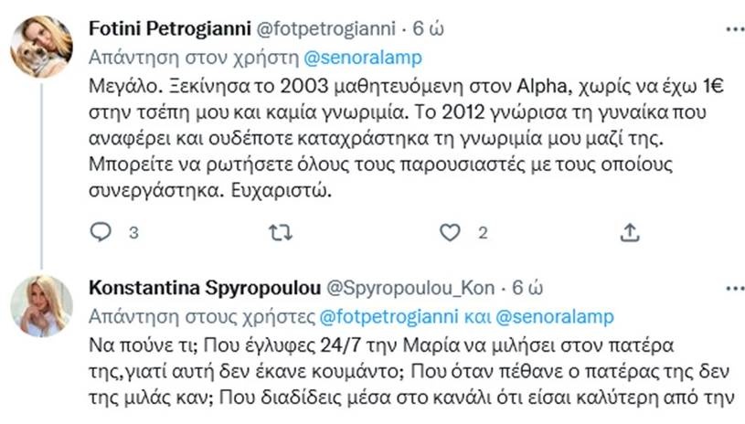This screenshot has height=424, width=745.
Task: Click the reply count 3 on Fotini's tweet
Action: [x=133, y=234]
